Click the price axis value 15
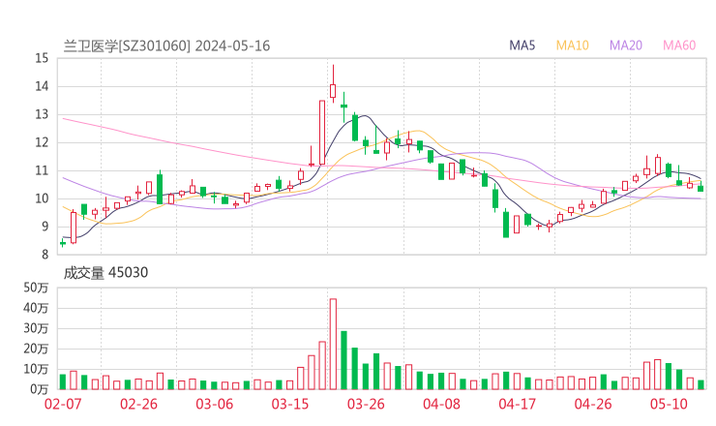 pyautogui.click(x=42, y=58)
